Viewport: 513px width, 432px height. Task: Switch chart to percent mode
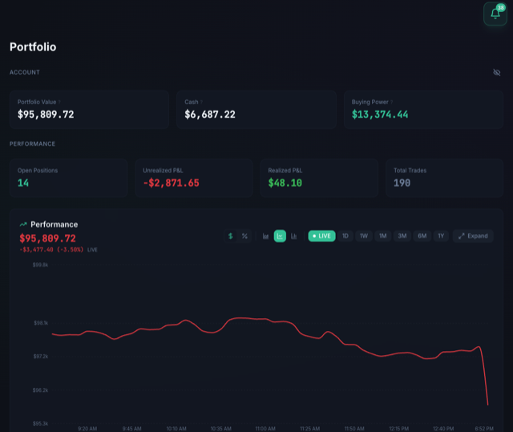(244, 236)
